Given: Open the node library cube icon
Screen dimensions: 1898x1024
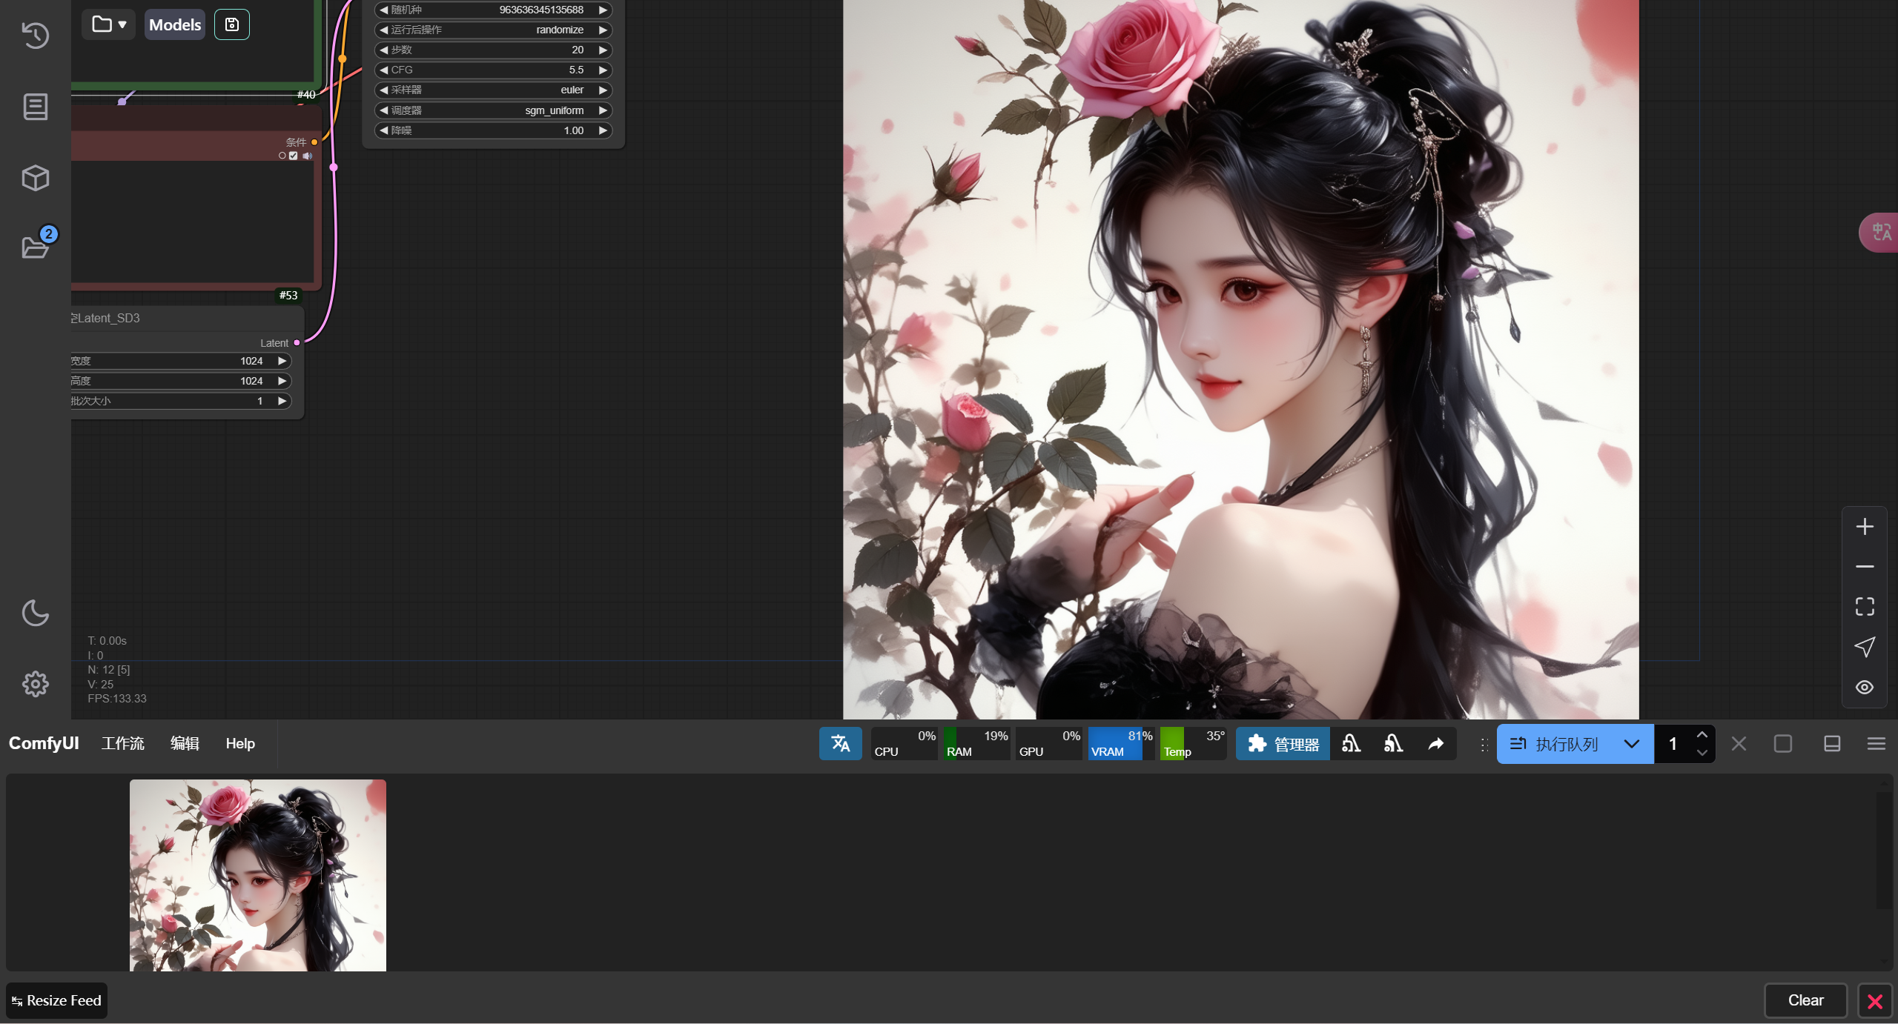Looking at the screenshot, I should 35,178.
